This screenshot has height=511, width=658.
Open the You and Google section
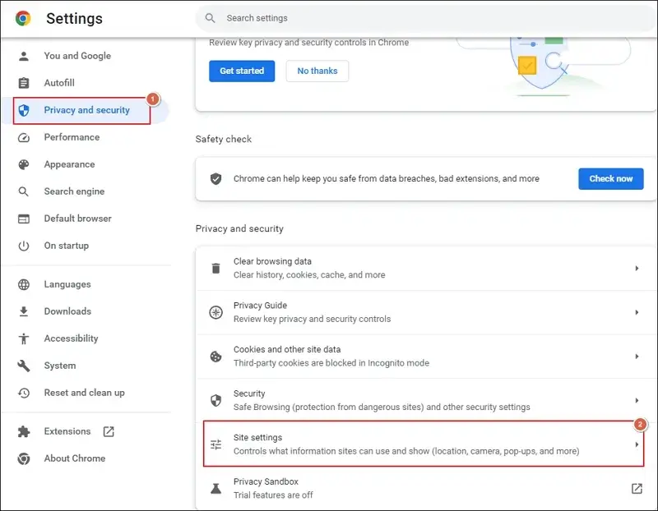77,56
